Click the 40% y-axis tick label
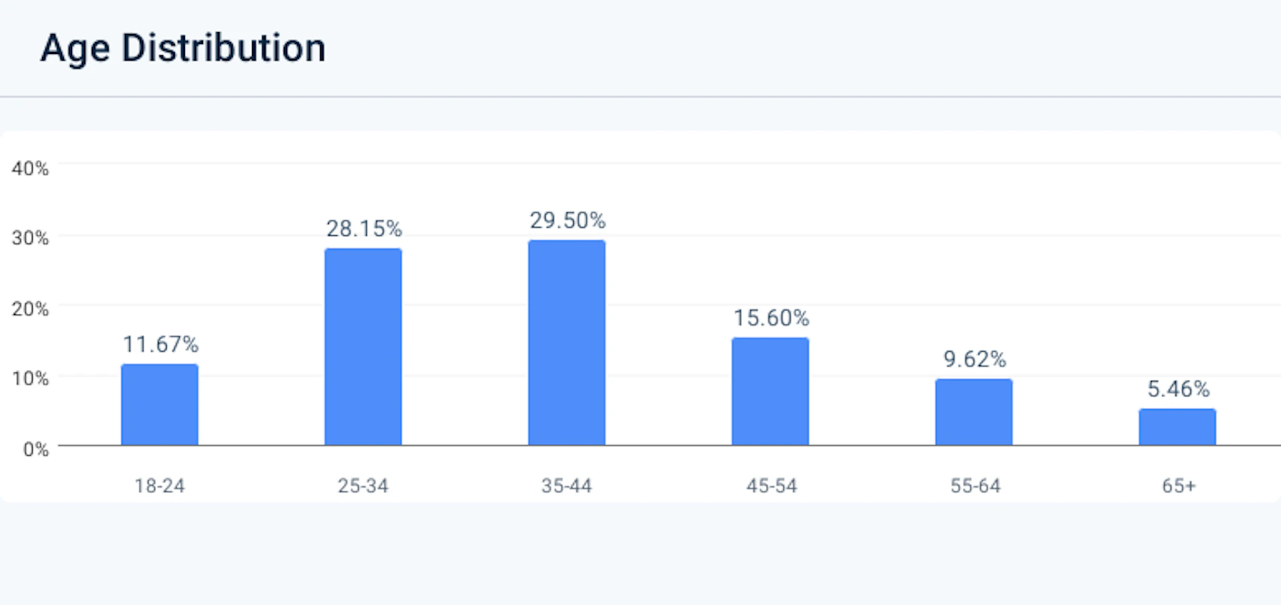 [x=30, y=169]
